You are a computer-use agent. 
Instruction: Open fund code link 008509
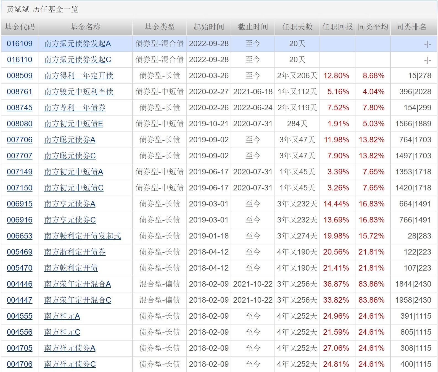20,76
